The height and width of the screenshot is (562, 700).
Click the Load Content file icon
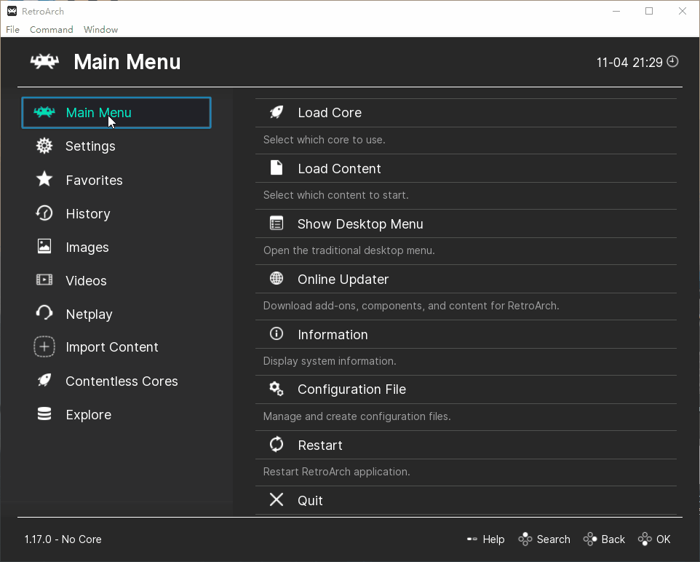tap(277, 167)
